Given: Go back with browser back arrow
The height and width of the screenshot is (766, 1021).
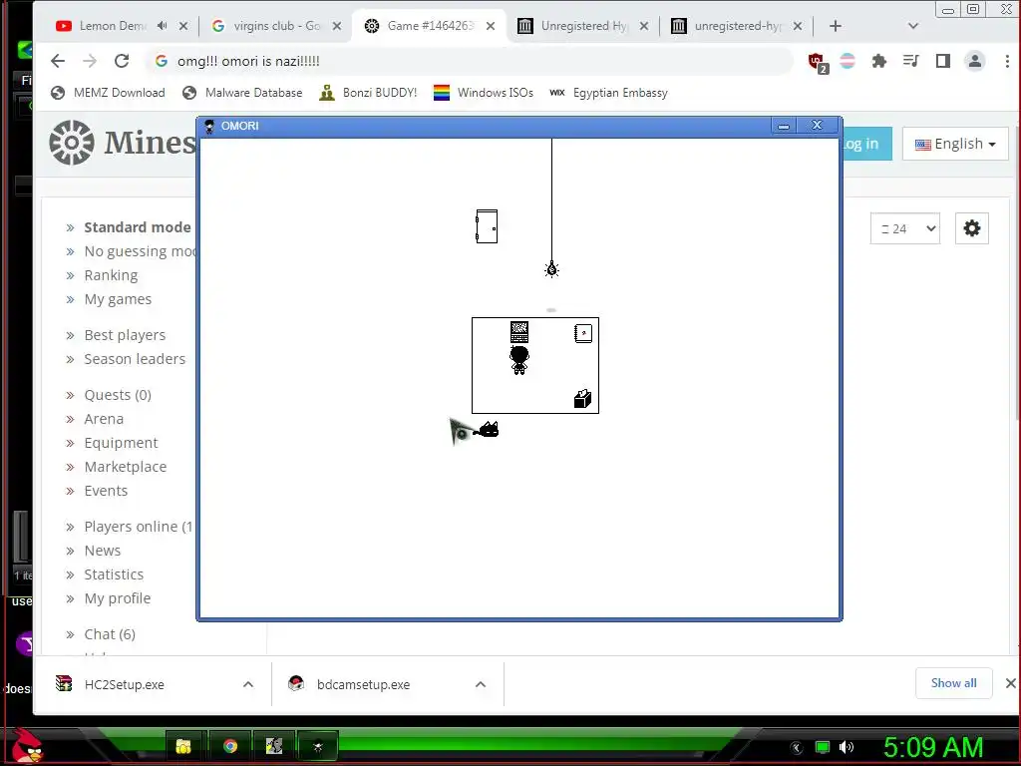Looking at the screenshot, I should (x=58, y=61).
